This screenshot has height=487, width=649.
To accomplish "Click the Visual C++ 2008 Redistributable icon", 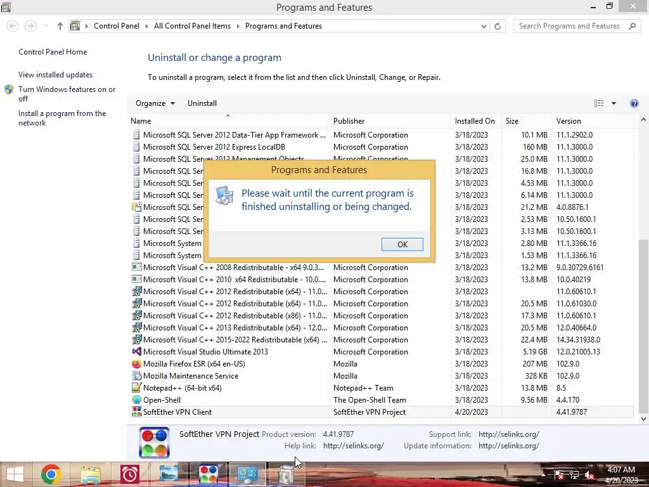I will click(x=137, y=267).
